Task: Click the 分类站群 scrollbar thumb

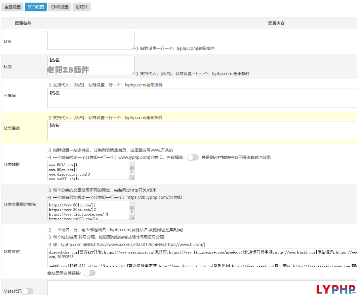Action: pos(132,168)
